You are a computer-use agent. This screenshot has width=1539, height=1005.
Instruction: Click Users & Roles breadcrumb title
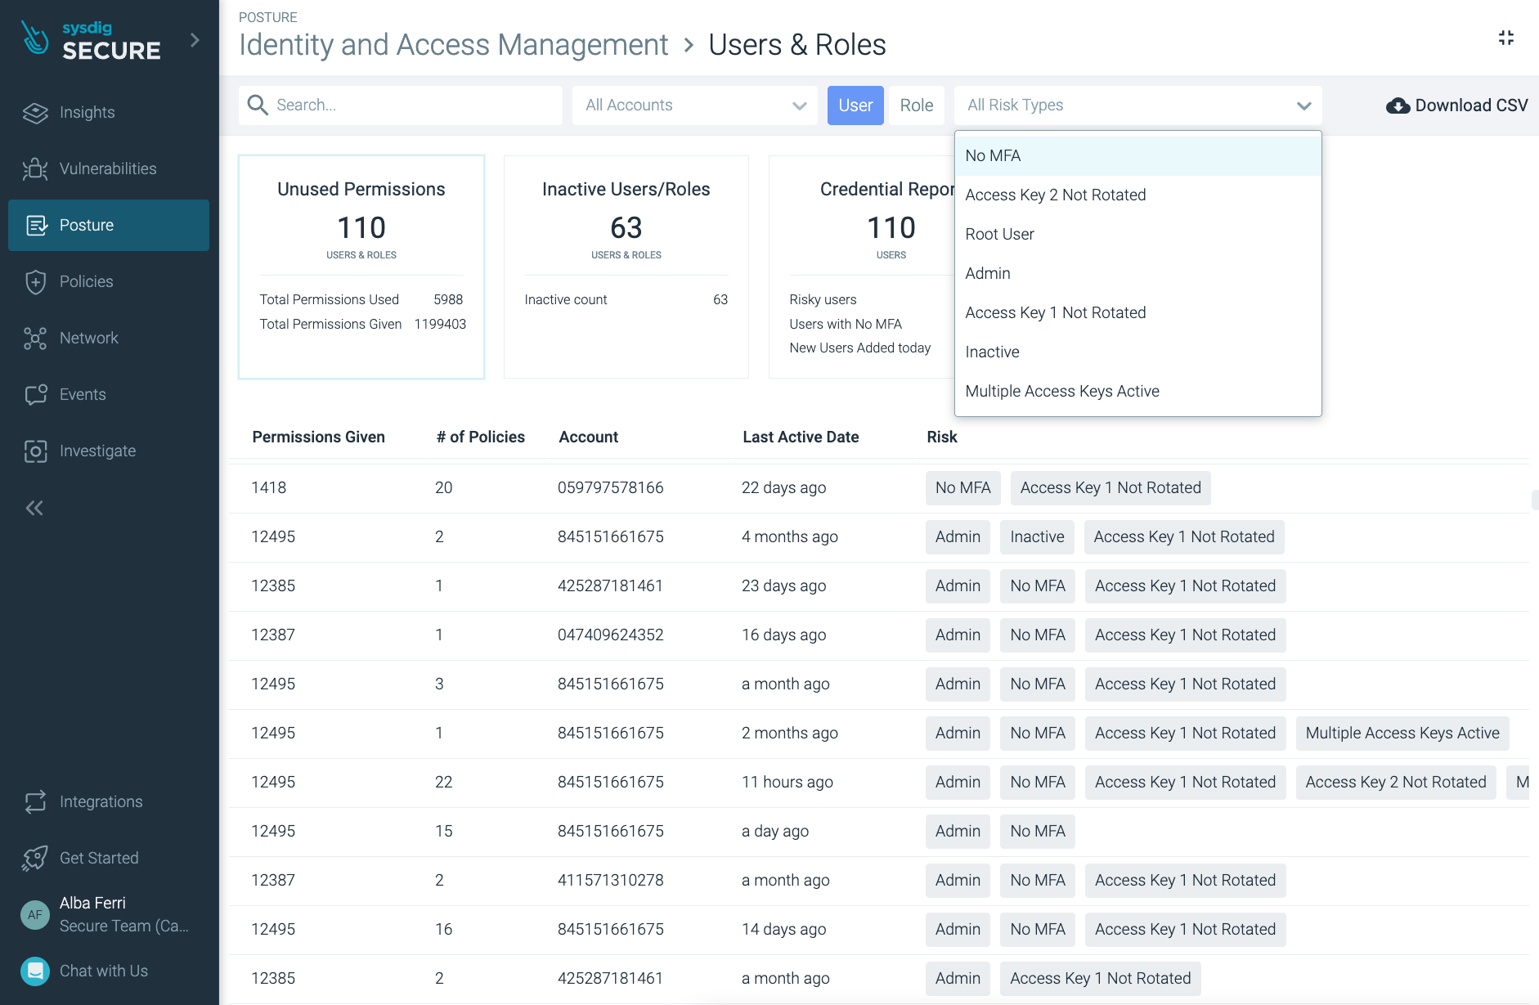pyautogui.click(x=797, y=44)
